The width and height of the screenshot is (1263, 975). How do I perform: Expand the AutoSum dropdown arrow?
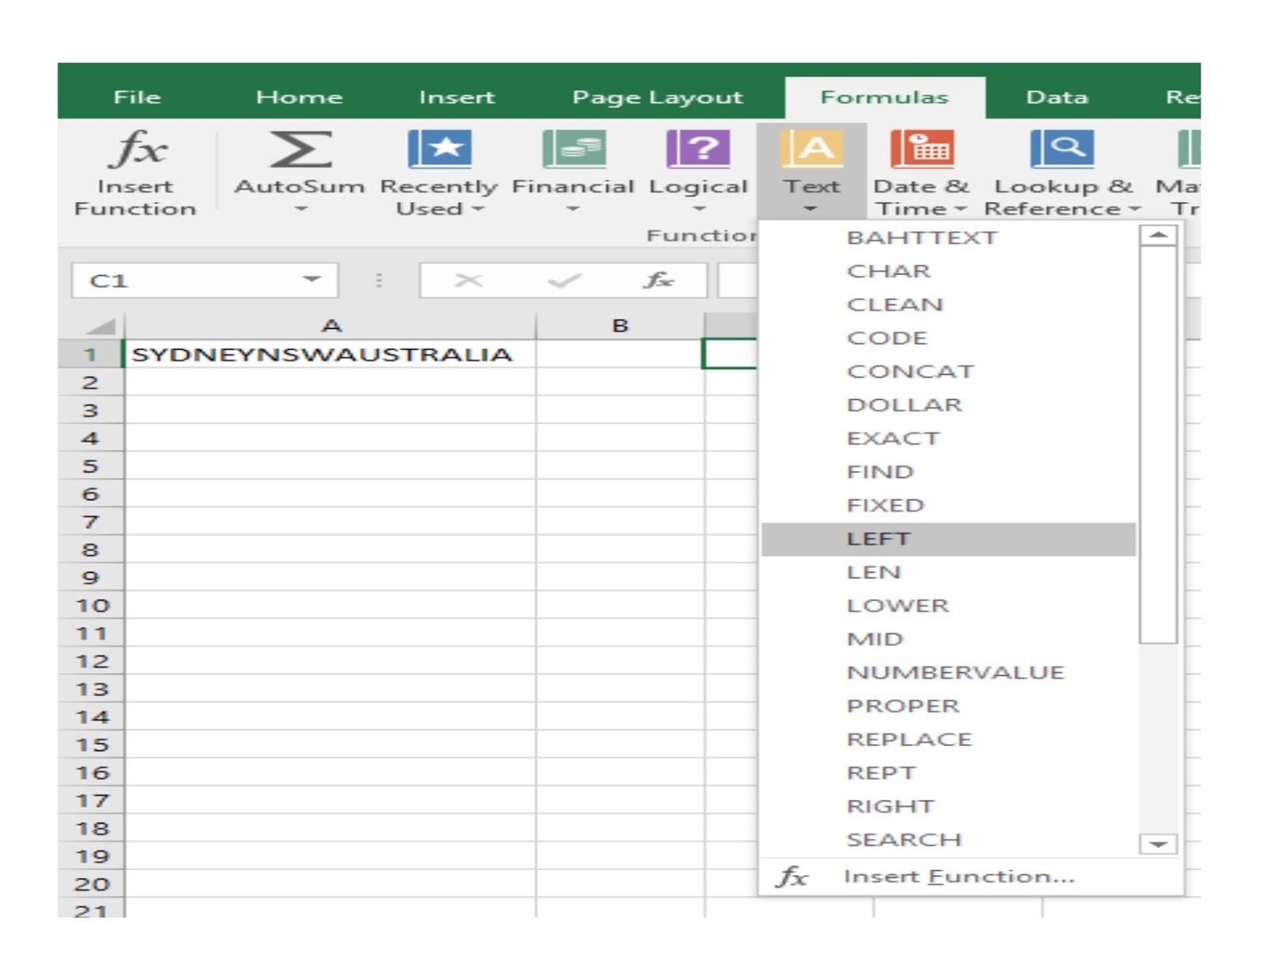coord(300,207)
